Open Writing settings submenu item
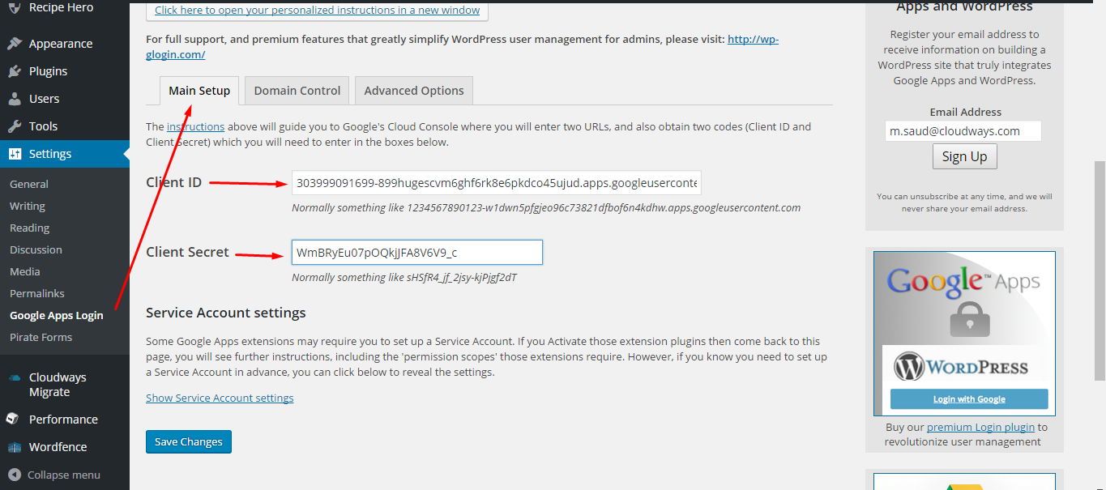Screen dimensions: 1106x490 [28, 207]
